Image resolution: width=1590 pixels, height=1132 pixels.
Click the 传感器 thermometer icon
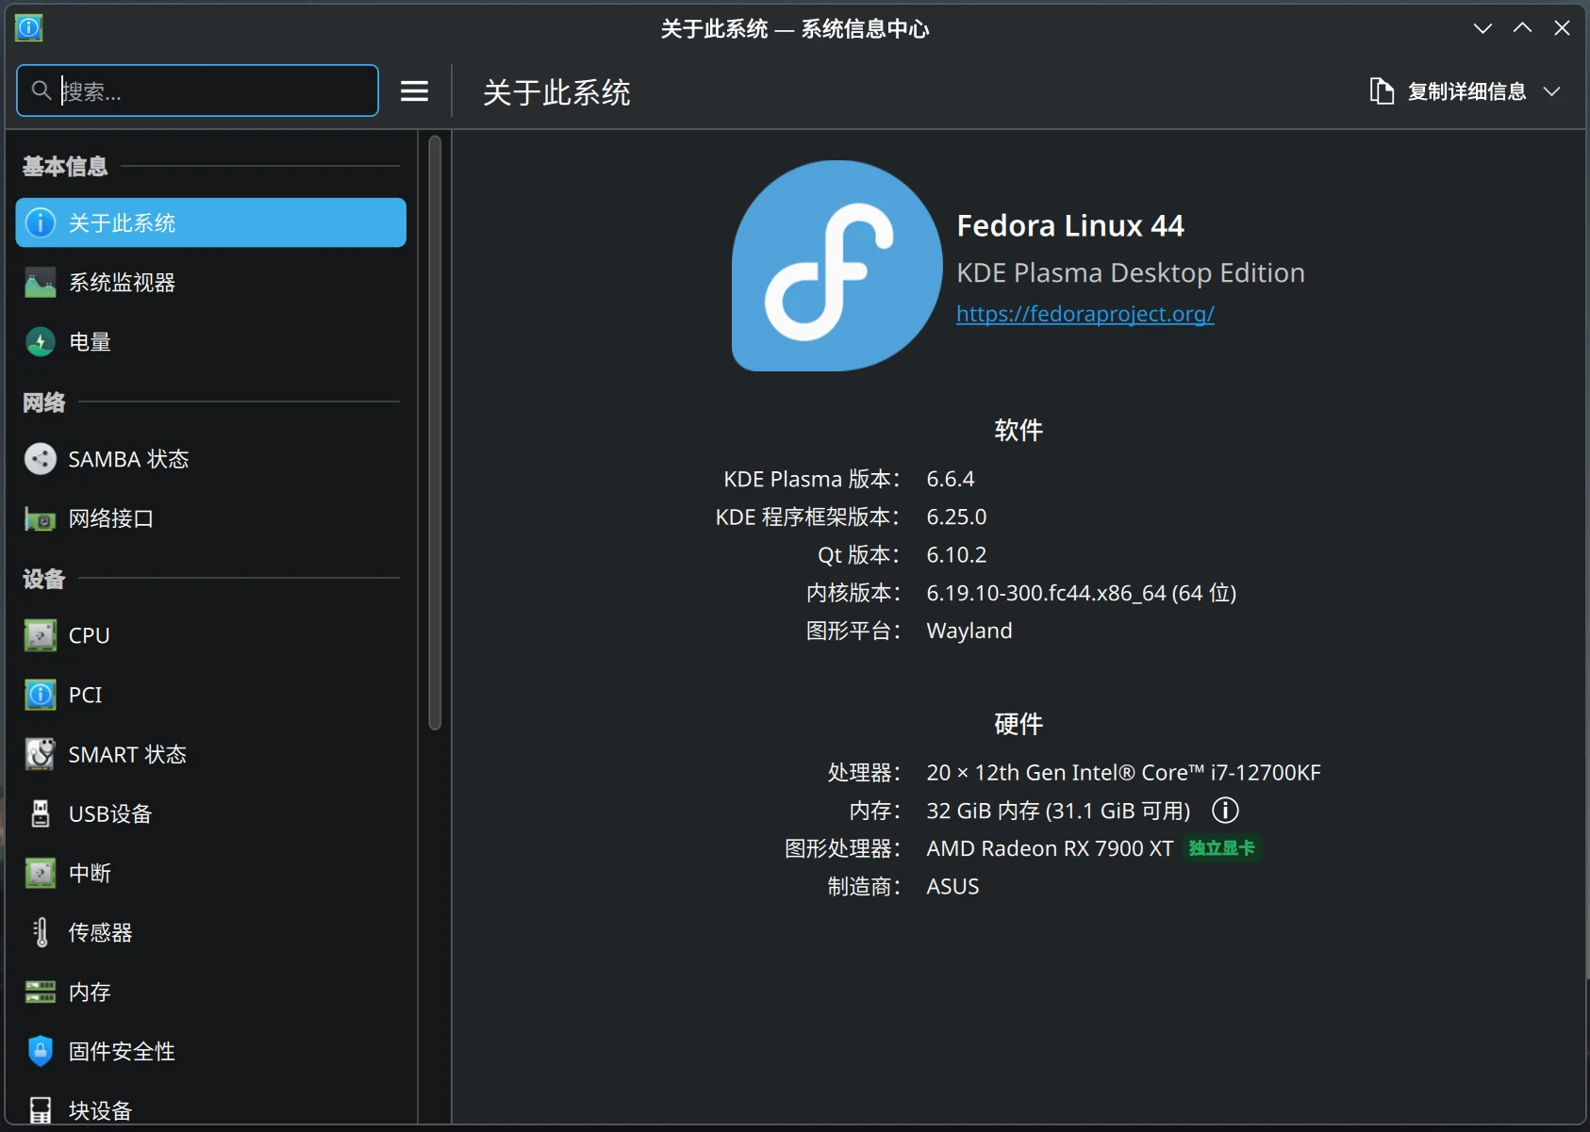pyautogui.click(x=40, y=932)
